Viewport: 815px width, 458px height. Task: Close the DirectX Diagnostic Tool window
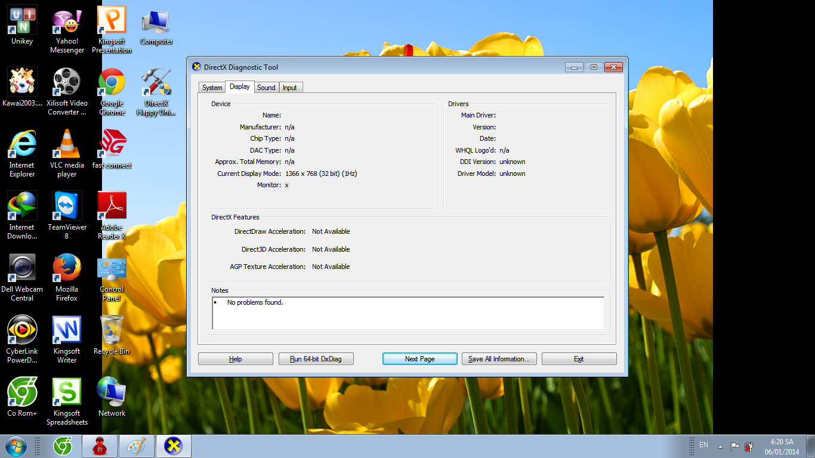tap(613, 67)
